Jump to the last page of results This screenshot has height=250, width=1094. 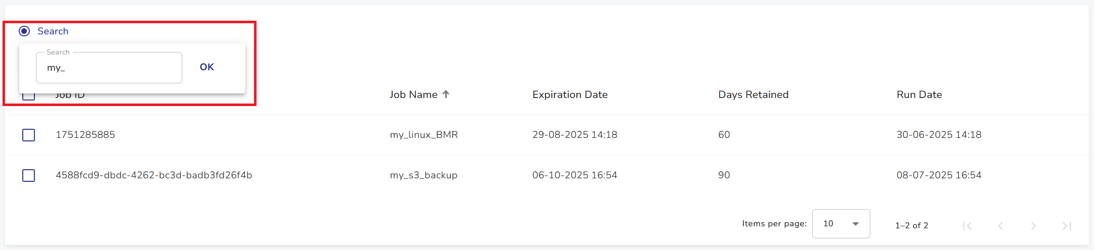pos(1067,226)
